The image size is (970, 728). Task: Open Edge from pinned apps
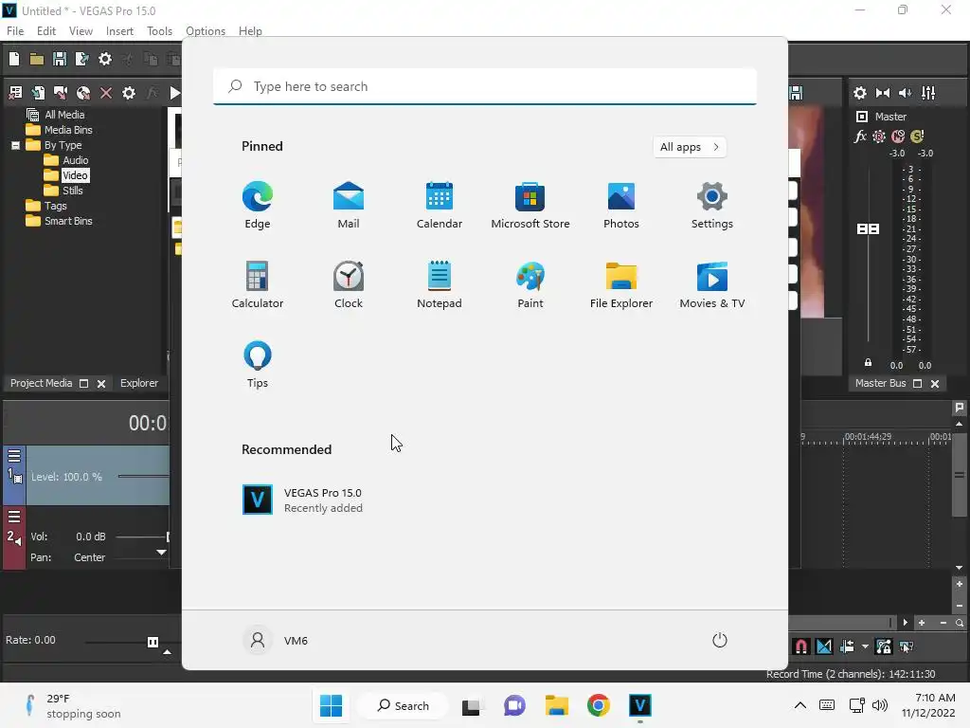tap(258, 205)
